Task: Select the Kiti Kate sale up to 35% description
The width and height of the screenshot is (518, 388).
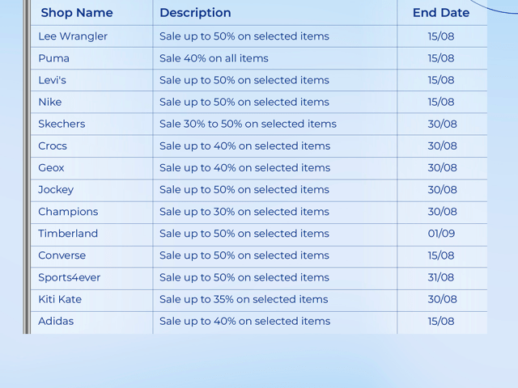Action: click(x=244, y=299)
